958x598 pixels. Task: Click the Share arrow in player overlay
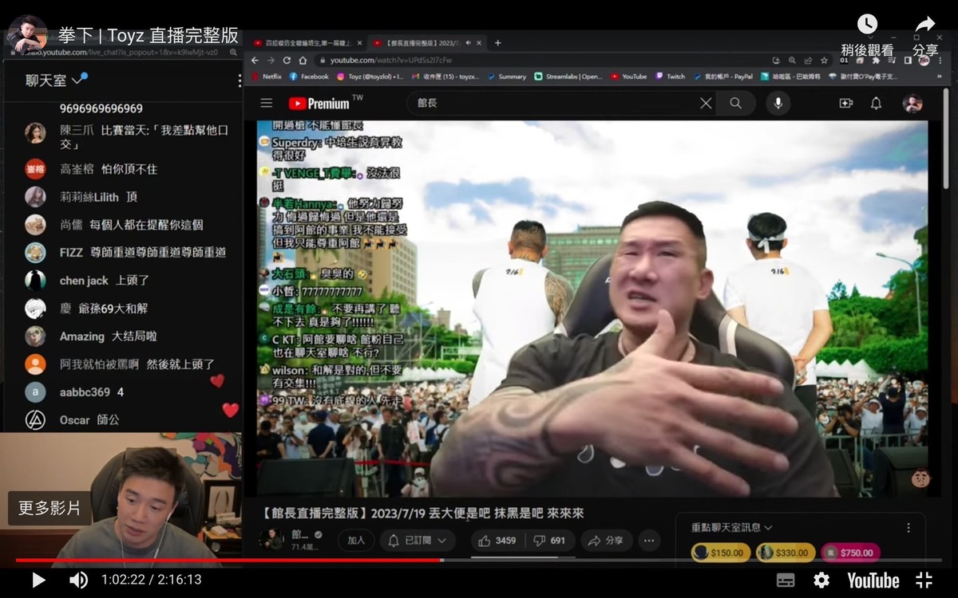click(x=924, y=25)
